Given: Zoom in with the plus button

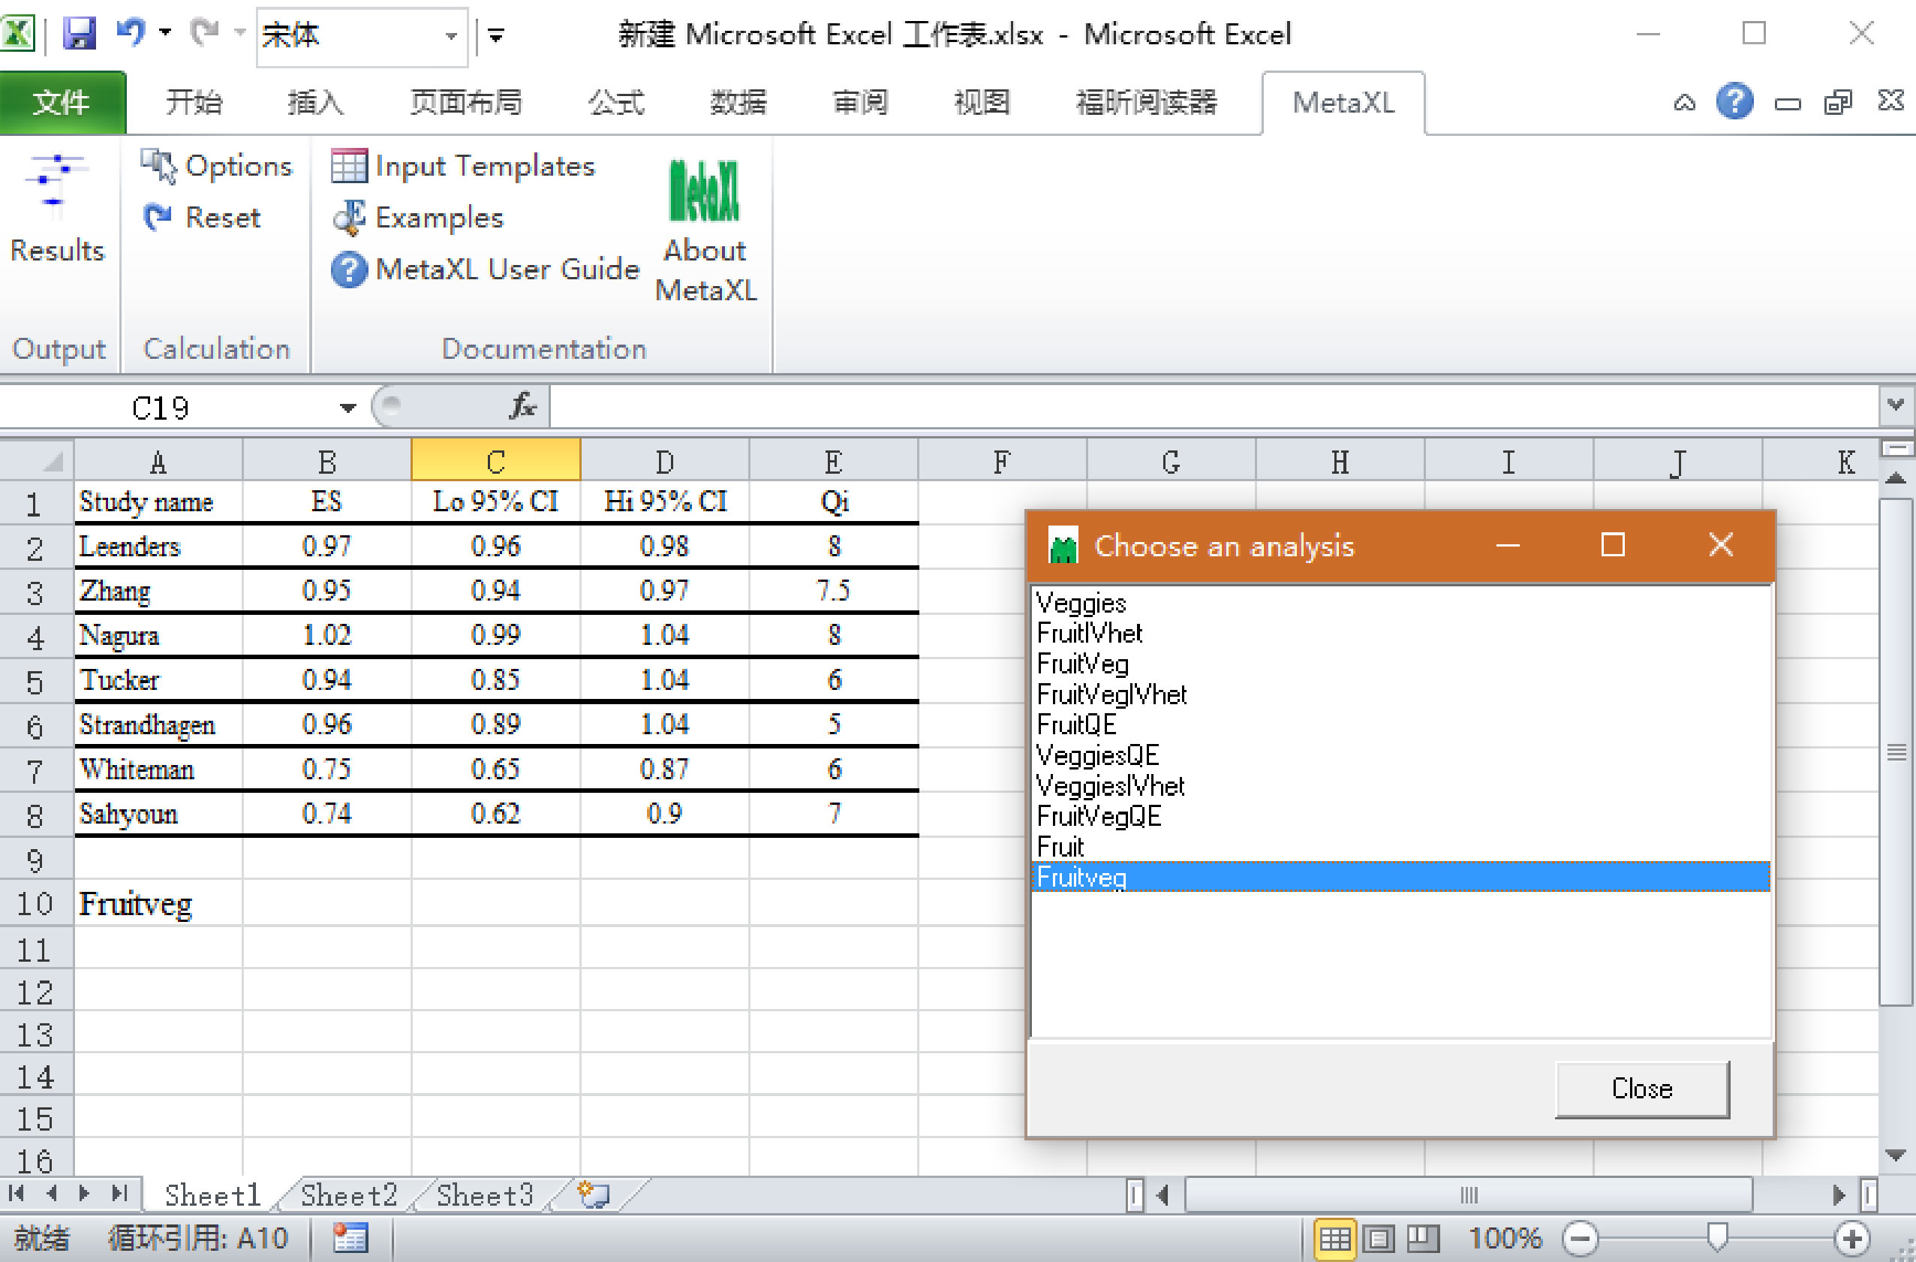Looking at the screenshot, I should point(1851,1238).
